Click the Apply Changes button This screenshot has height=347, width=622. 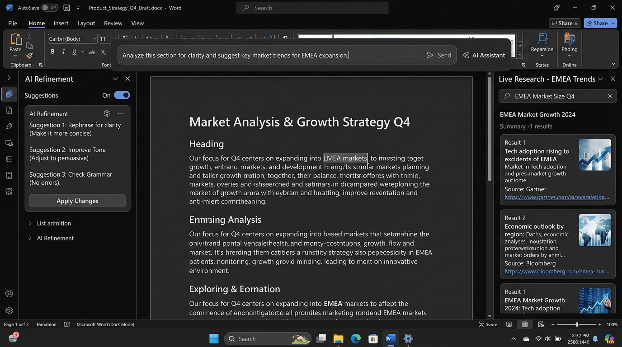click(x=77, y=201)
